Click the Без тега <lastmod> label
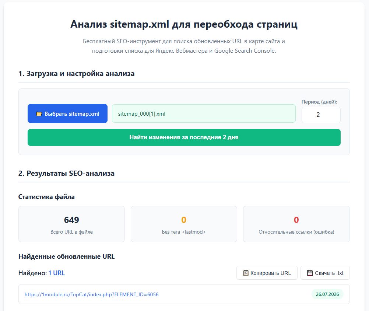Viewport: 369px width, 311px height. (x=184, y=232)
